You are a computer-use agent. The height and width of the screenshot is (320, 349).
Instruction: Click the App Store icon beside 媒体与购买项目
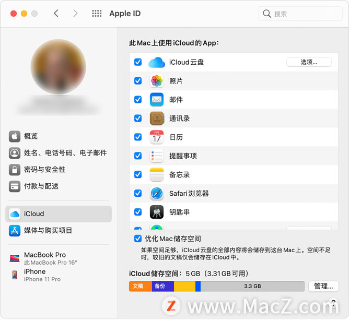pos(15,231)
